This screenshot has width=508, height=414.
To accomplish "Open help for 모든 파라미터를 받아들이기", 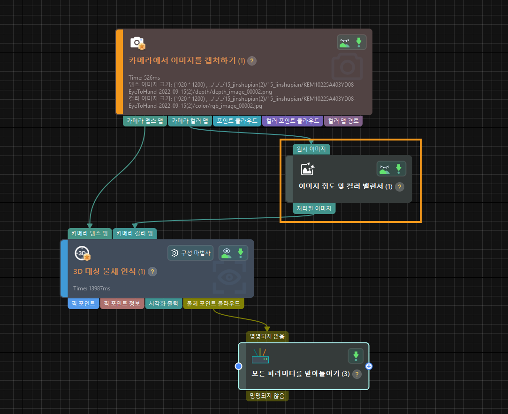I will pos(357,375).
